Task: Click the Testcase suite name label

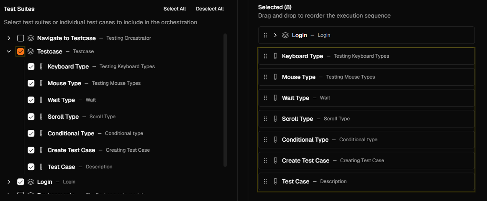Action: click(x=50, y=51)
